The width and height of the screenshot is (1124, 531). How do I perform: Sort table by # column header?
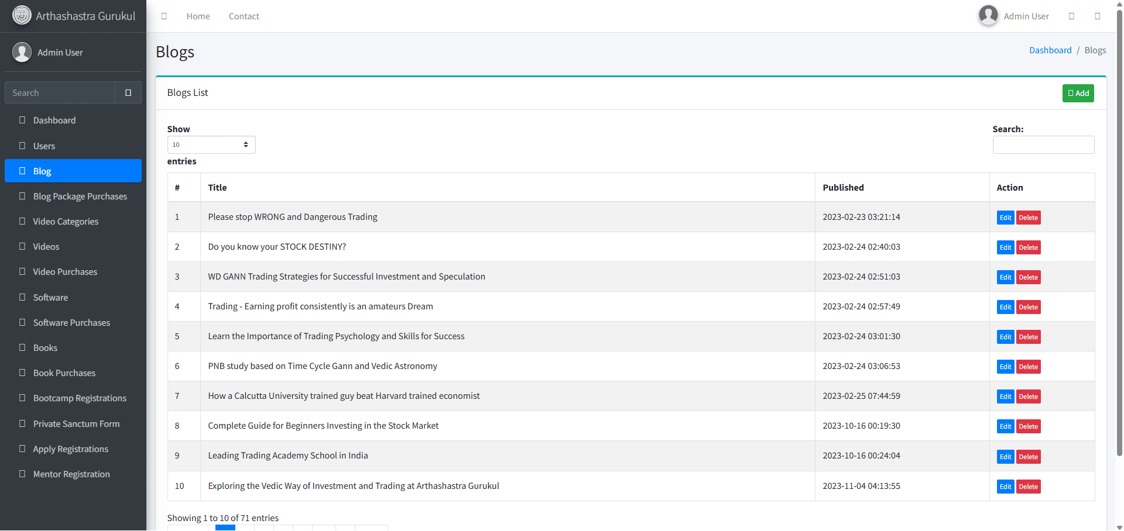(x=184, y=188)
